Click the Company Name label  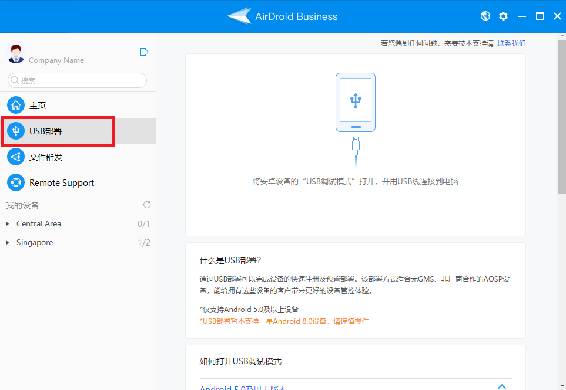(x=56, y=60)
